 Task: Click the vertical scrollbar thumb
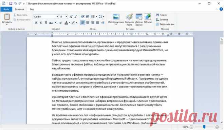click(x=222, y=42)
